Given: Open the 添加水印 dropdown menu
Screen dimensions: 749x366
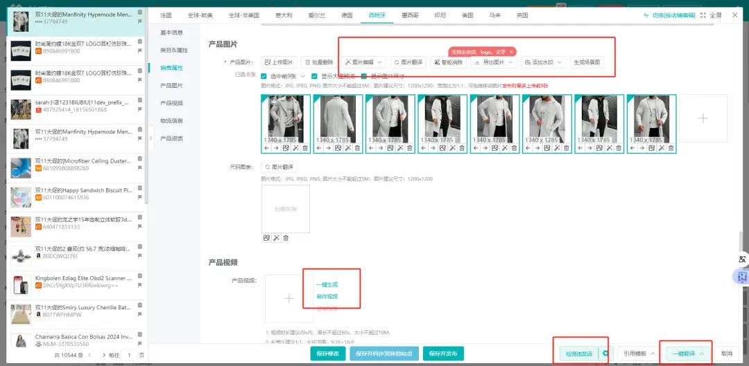Looking at the screenshot, I should pyautogui.click(x=543, y=62).
